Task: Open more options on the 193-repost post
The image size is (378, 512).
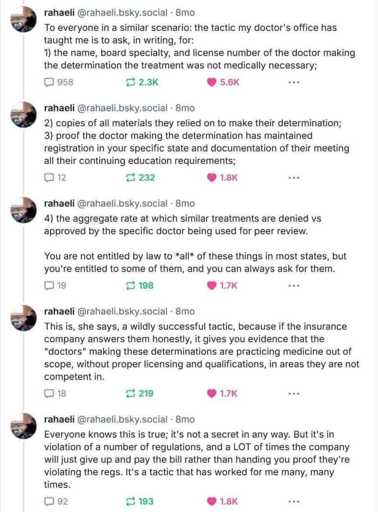Action: pyautogui.click(x=294, y=502)
